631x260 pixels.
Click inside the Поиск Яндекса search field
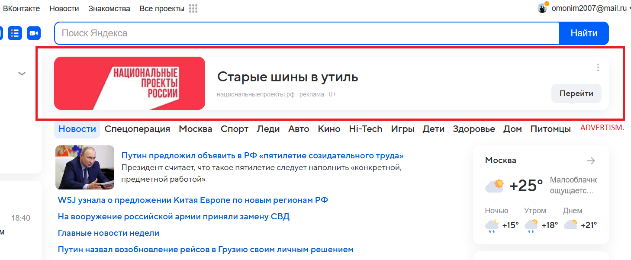(x=303, y=33)
